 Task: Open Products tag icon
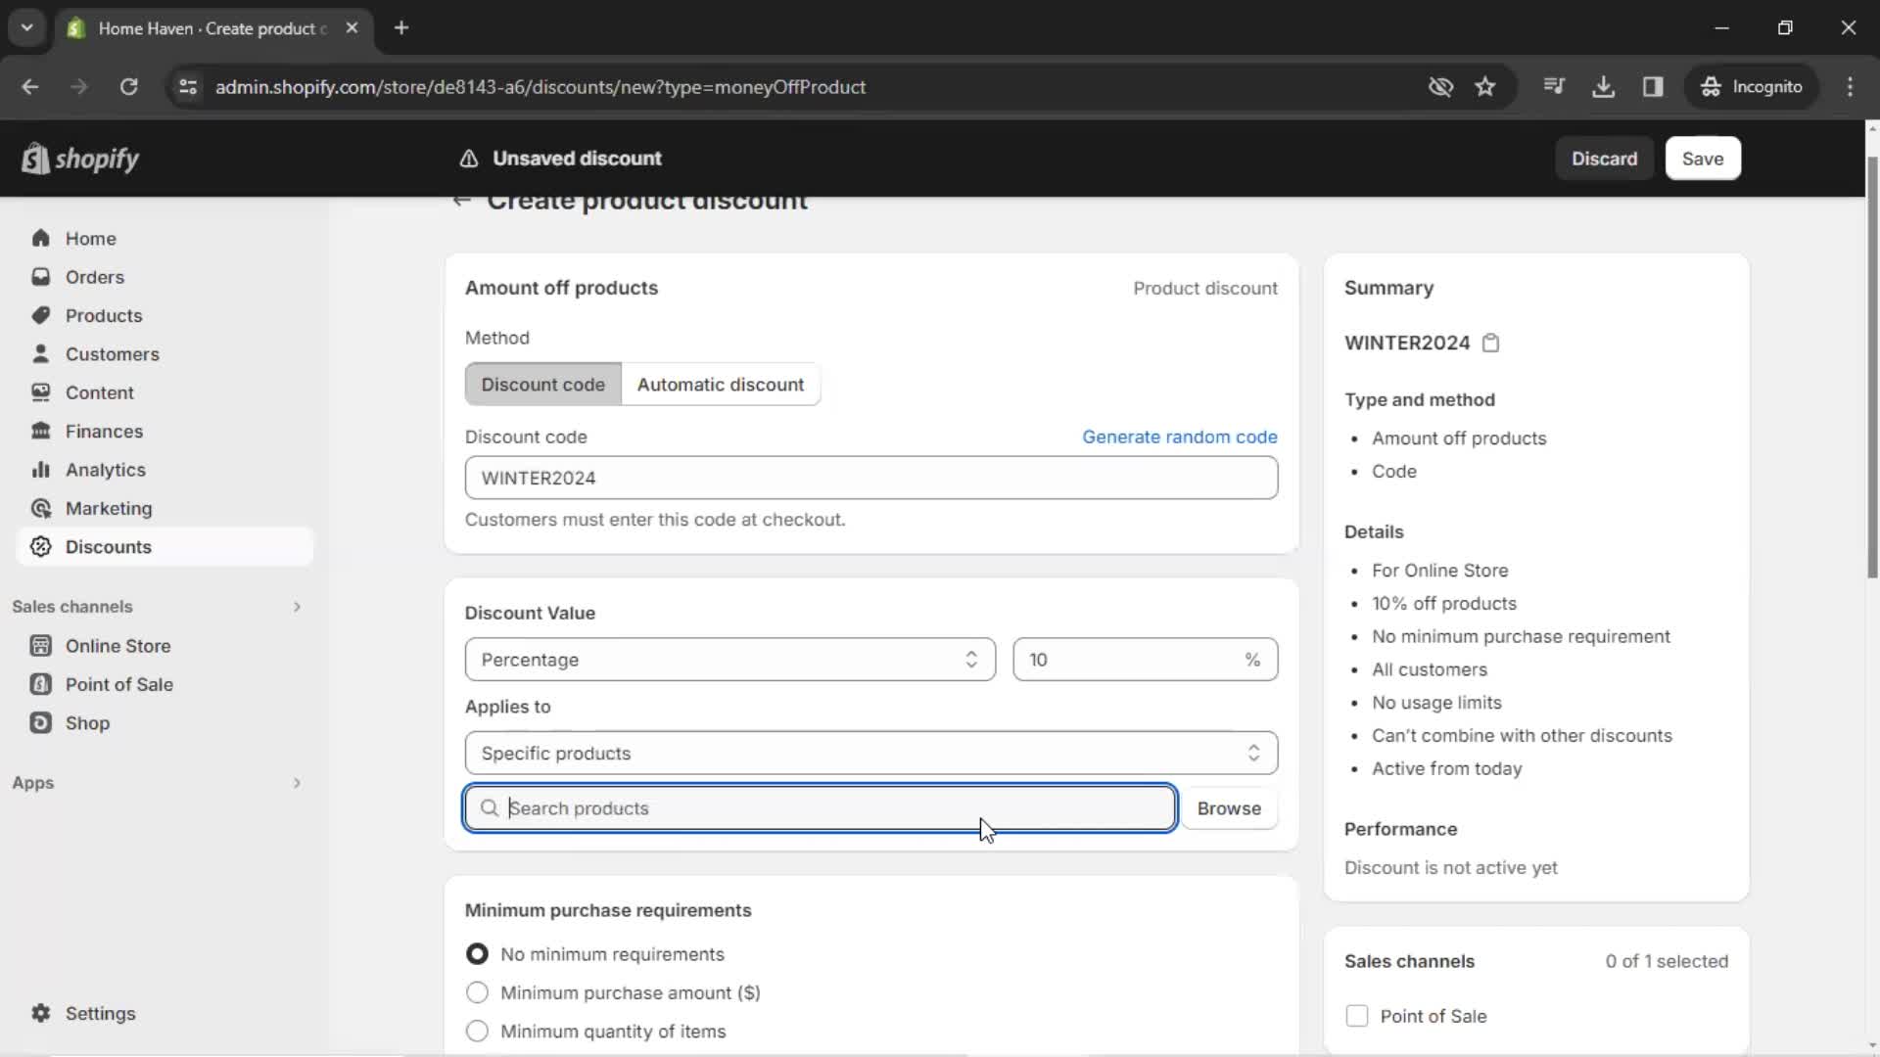pos(40,315)
